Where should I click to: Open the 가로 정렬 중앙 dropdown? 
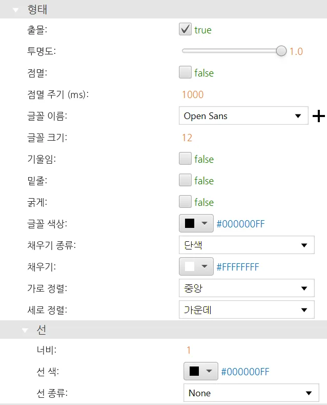tap(247, 288)
